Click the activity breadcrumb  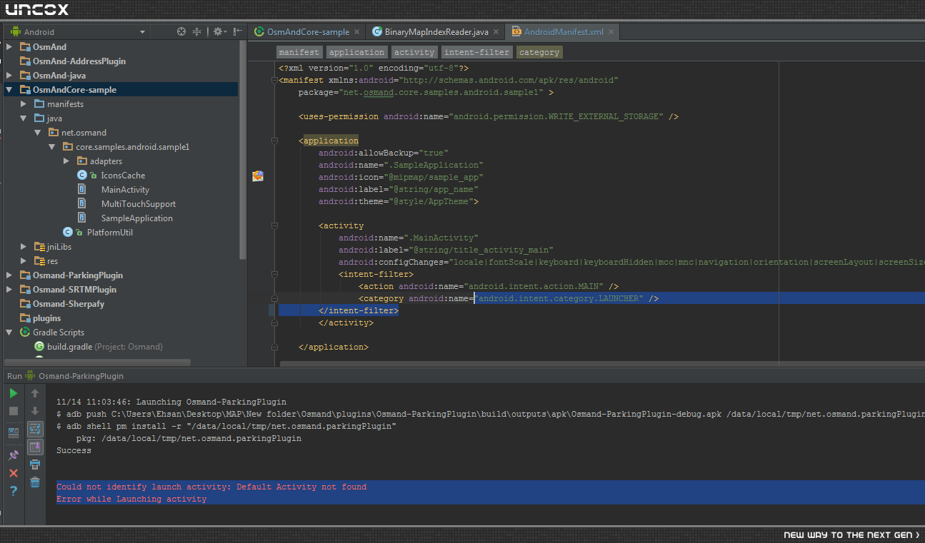tap(414, 52)
